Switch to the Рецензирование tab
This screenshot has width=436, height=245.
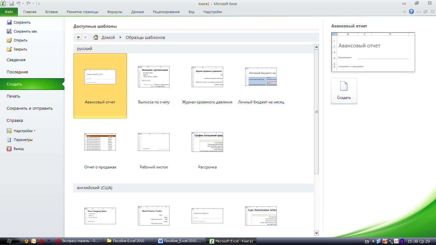click(166, 12)
